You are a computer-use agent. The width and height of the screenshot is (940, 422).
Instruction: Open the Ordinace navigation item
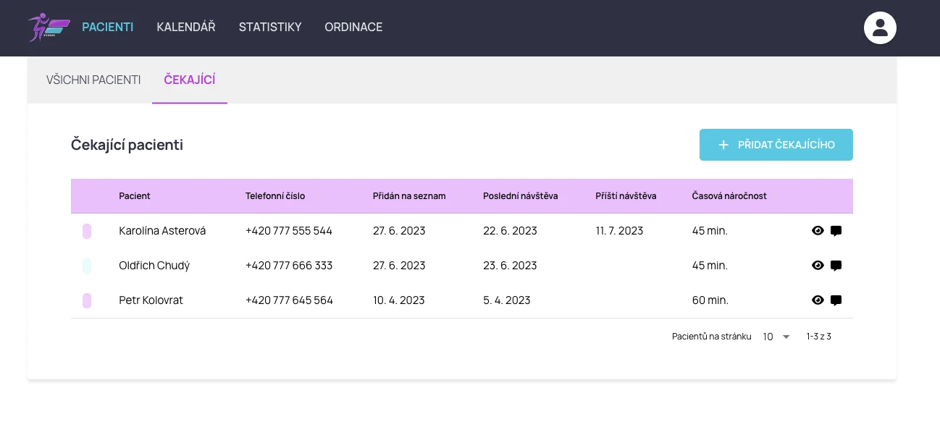[353, 28]
